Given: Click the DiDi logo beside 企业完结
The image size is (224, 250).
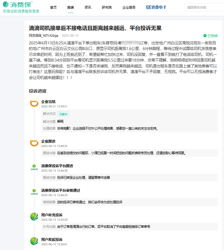Looking at the screenshot, I should point(34,103).
